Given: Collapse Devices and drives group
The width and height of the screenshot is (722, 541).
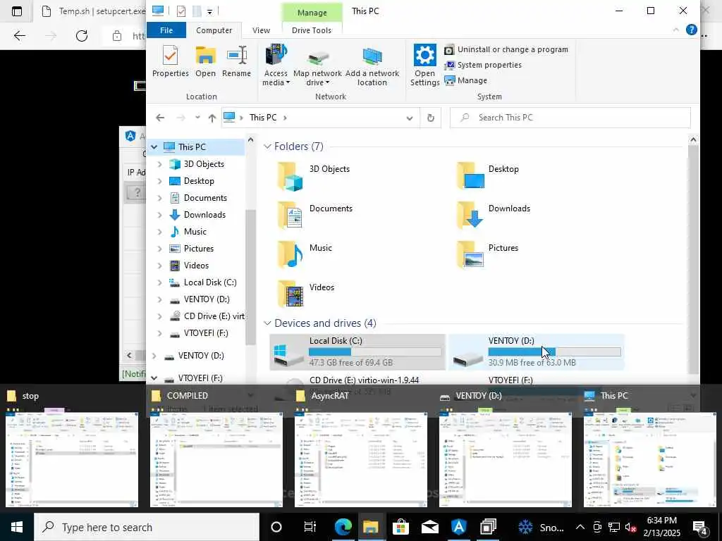Looking at the screenshot, I should pyautogui.click(x=267, y=323).
